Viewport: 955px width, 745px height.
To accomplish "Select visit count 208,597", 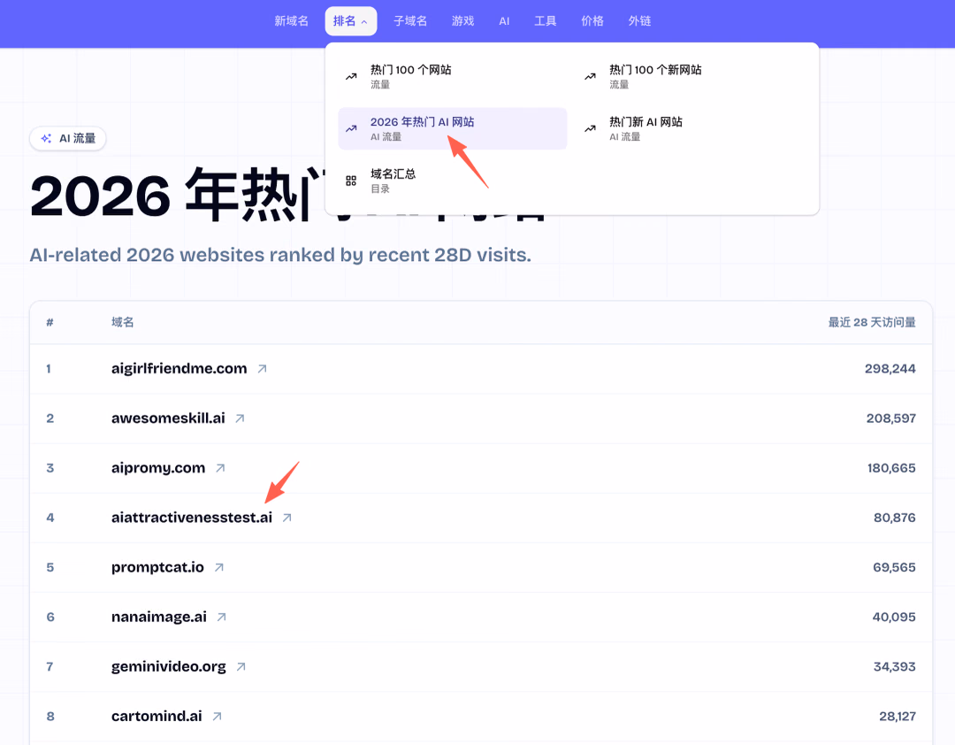I will click(891, 419).
